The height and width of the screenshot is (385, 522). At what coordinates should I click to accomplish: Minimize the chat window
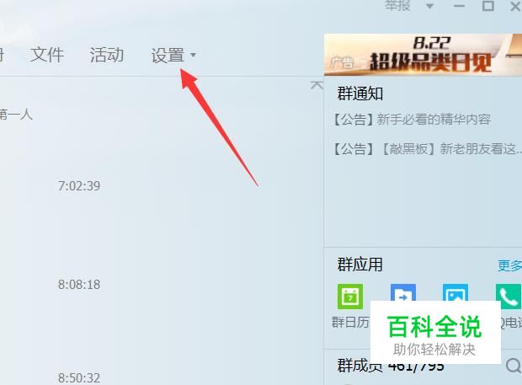pos(459,6)
